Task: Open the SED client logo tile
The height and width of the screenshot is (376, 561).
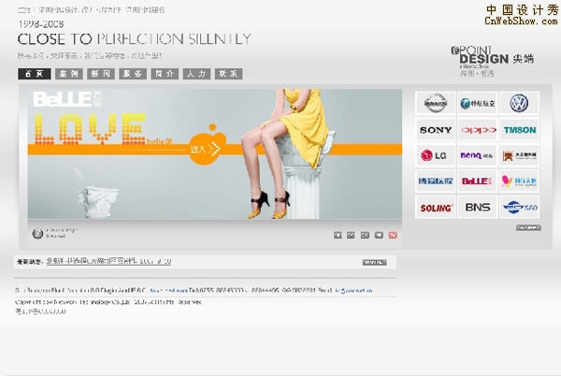Action: [519, 207]
